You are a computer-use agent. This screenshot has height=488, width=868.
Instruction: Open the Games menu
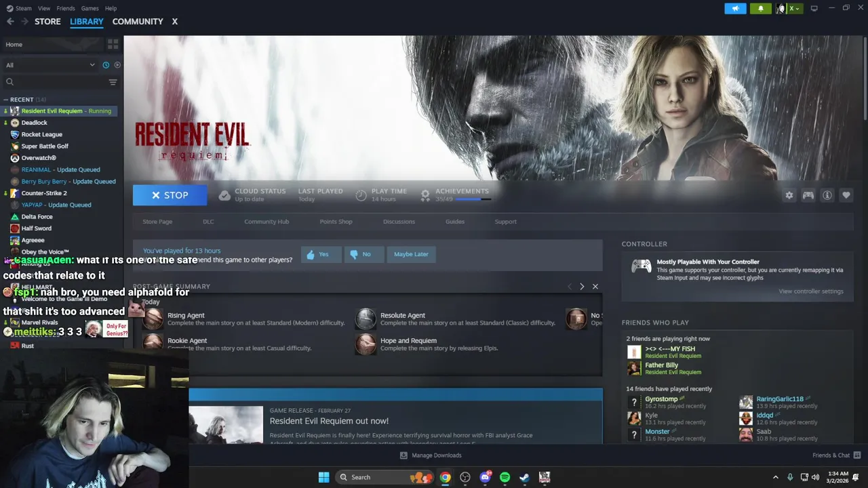90,8
